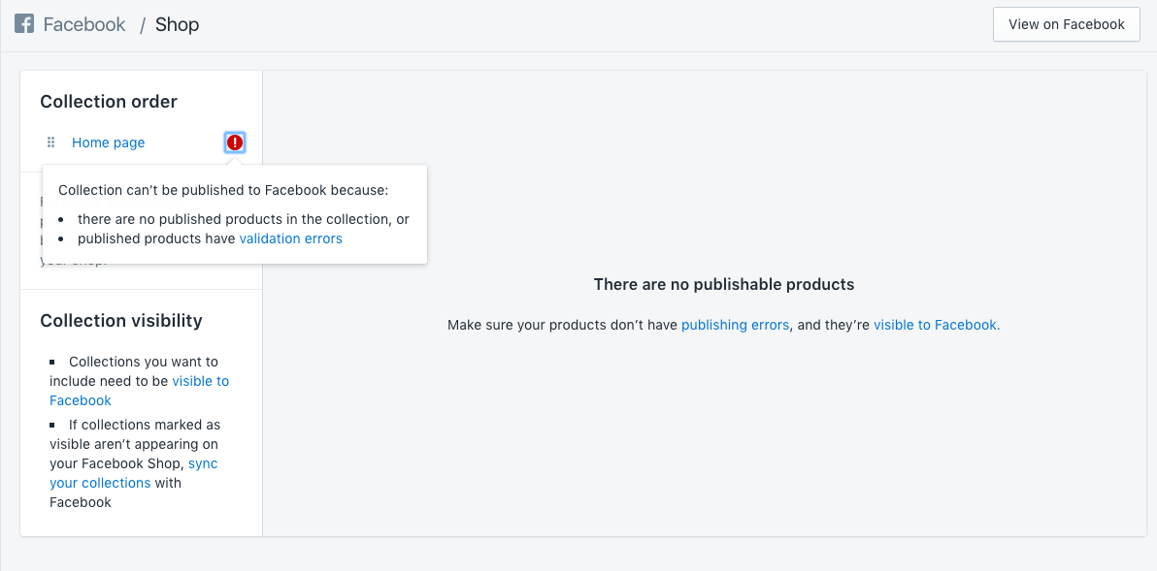Go to Facebook in the breadcrumb

point(84,24)
